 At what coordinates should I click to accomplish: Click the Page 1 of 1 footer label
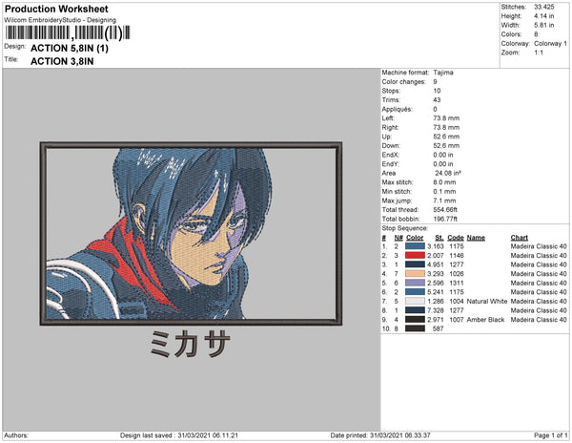[550, 435]
